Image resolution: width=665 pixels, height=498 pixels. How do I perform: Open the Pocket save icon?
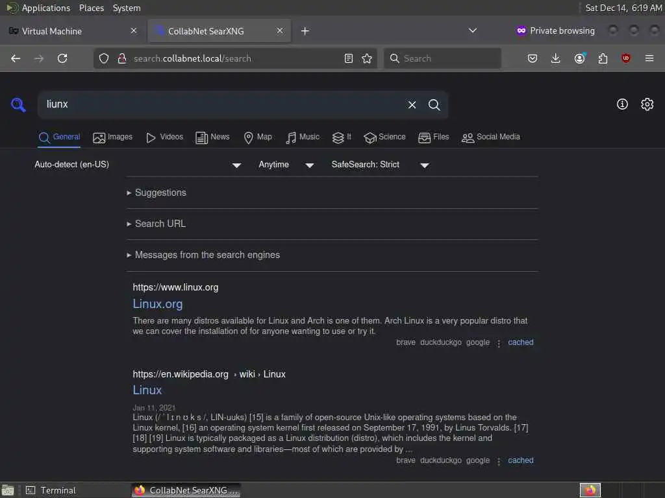(533, 58)
